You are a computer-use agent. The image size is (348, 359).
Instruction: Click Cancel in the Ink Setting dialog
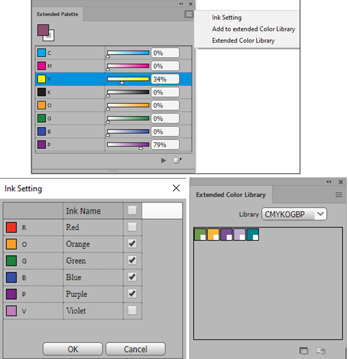click(x=136, y=349)
